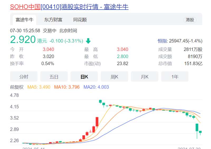Click the timestamp 07-30 15:25:58

pyautogui.click(x=25, y=31)
